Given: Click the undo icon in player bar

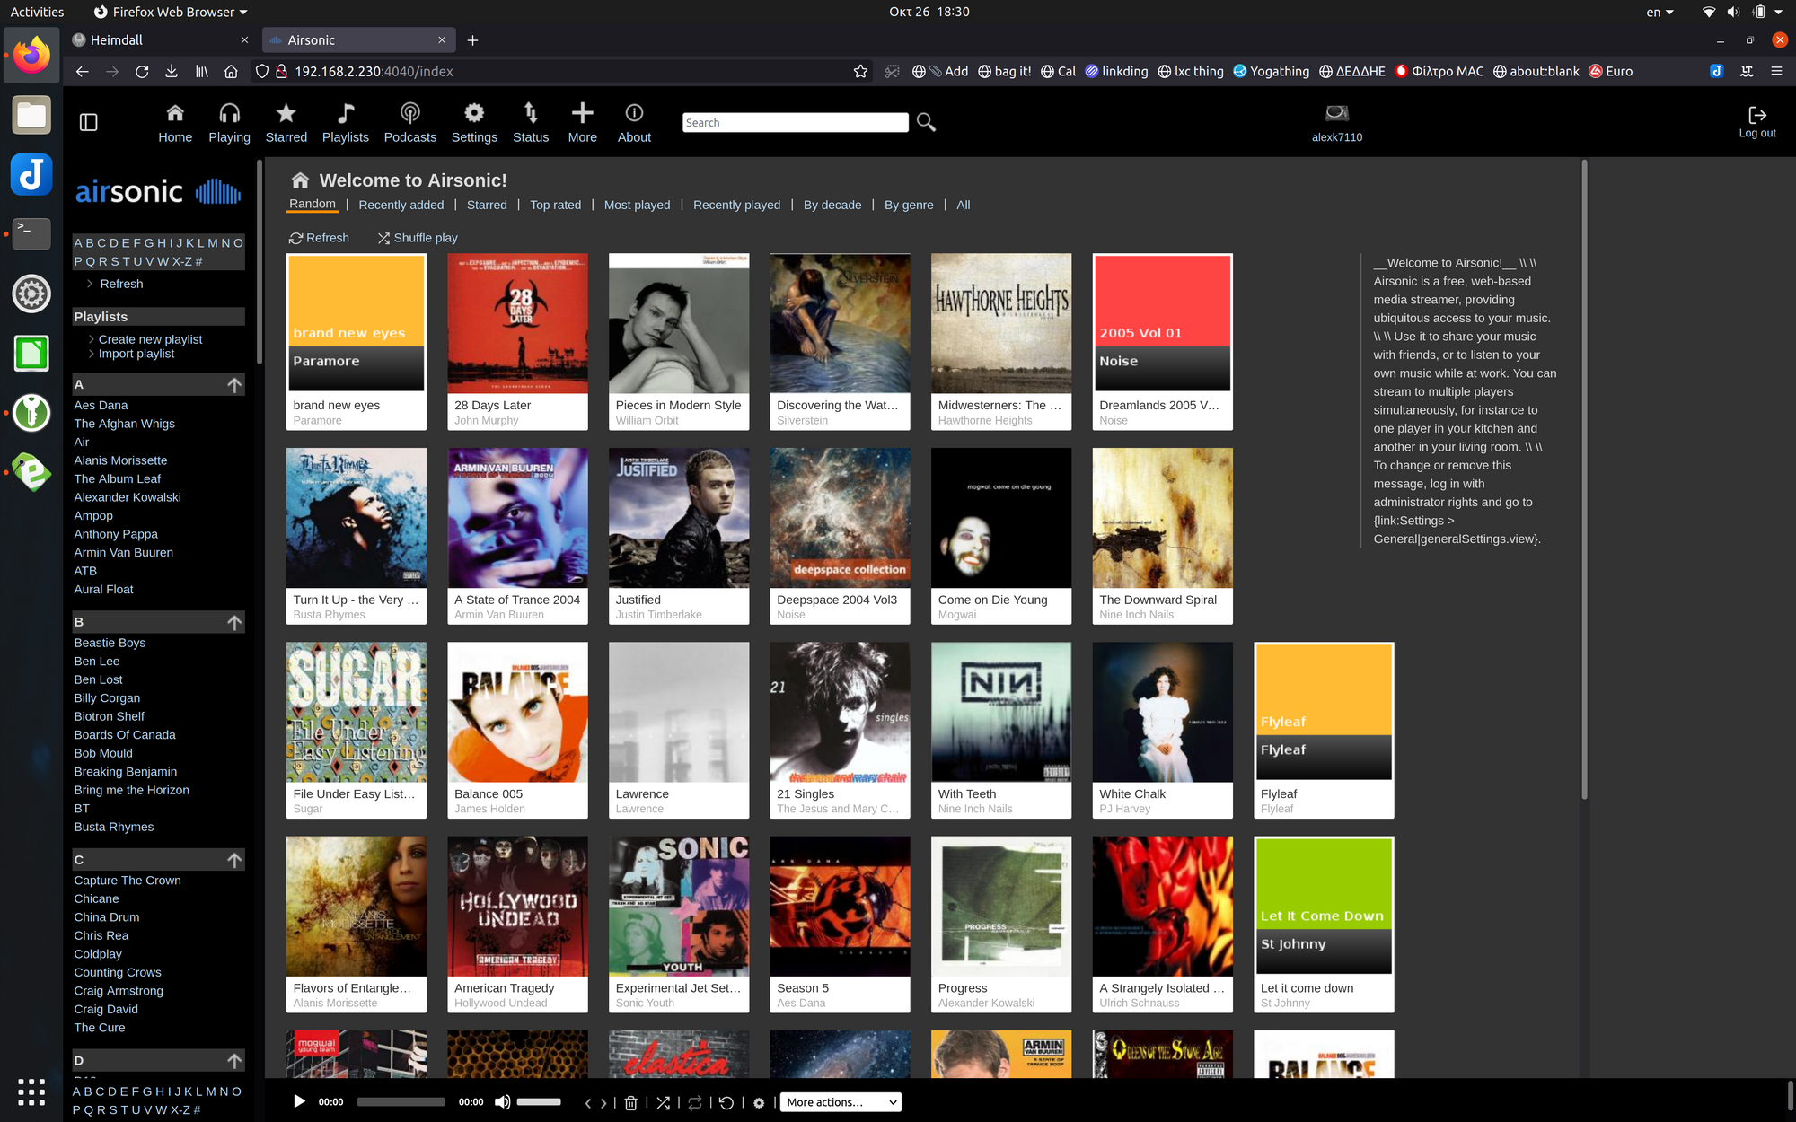Looking at the screenshot, I should tap(726, 1103).
